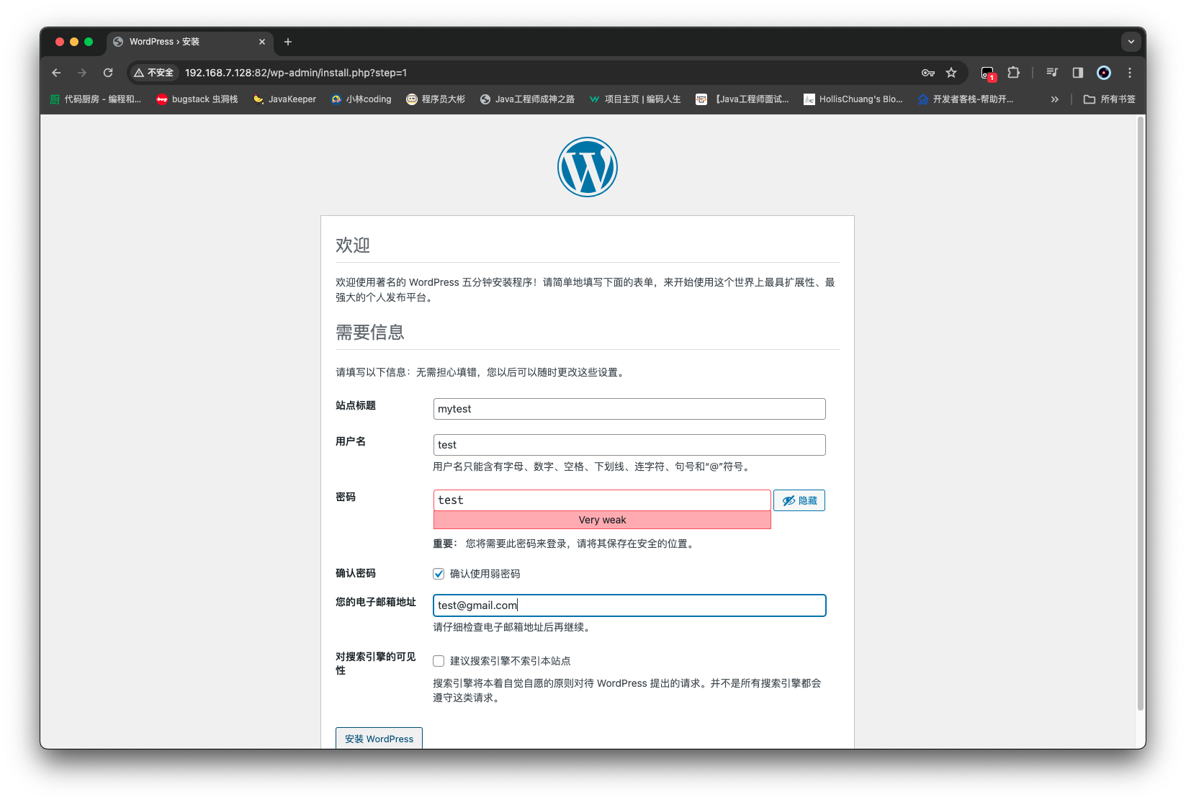Click the WordPress logo
Image resolution: width=1186 pixels, height=802 pixels.
[588, 167]
